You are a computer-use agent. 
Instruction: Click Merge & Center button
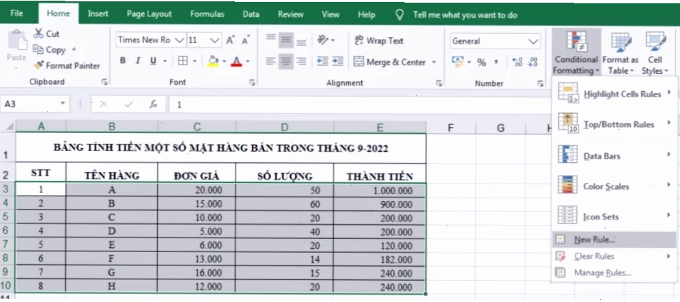click(389, 62)
